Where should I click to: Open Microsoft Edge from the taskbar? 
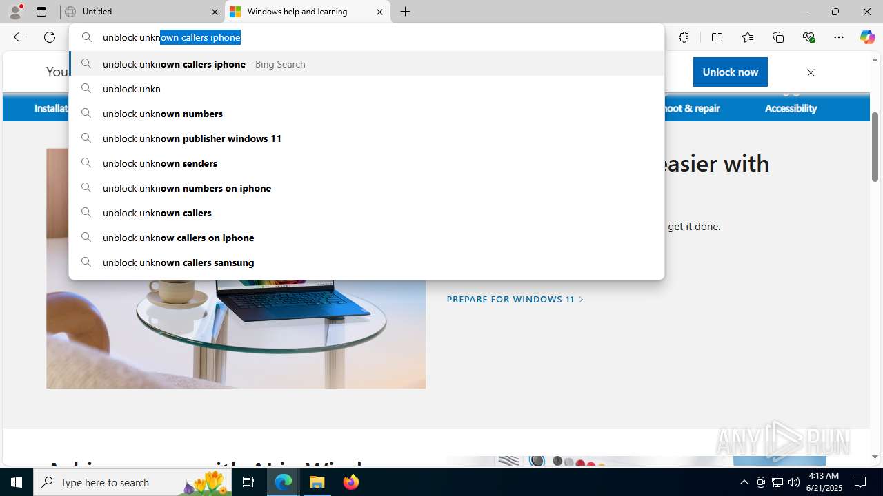point(284,482)
